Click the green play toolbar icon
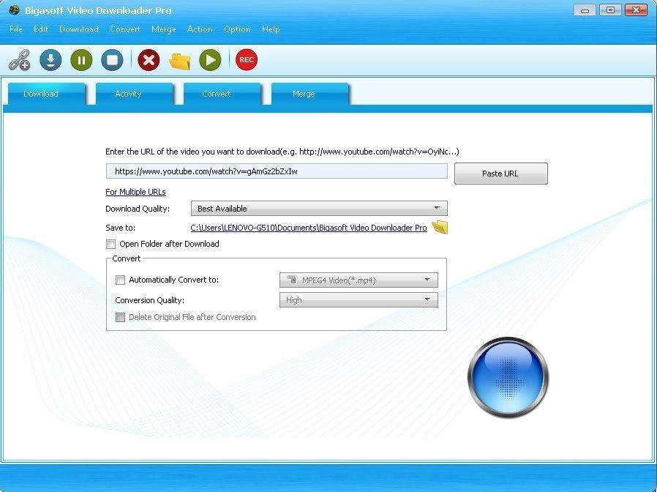Screen dimensions: 657x492 (210, 60)
